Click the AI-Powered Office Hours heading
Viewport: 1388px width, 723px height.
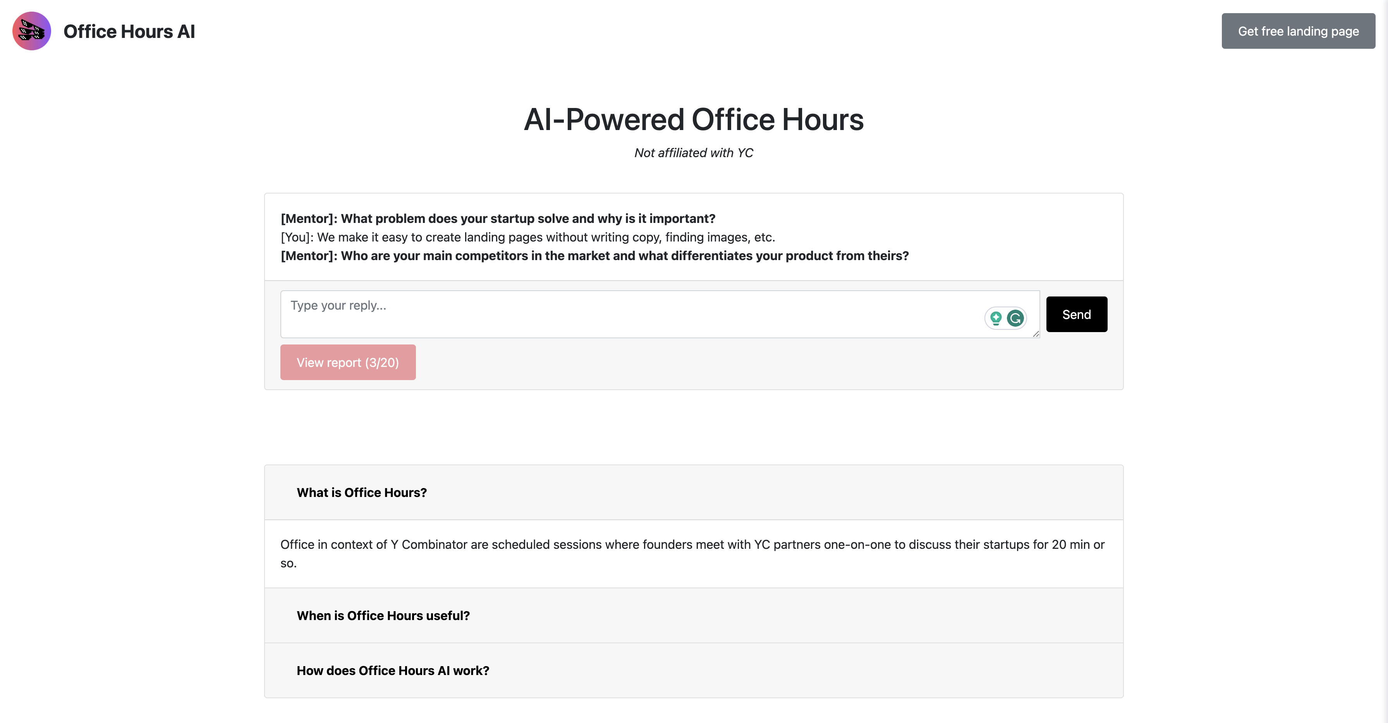[x=694, y=120]
